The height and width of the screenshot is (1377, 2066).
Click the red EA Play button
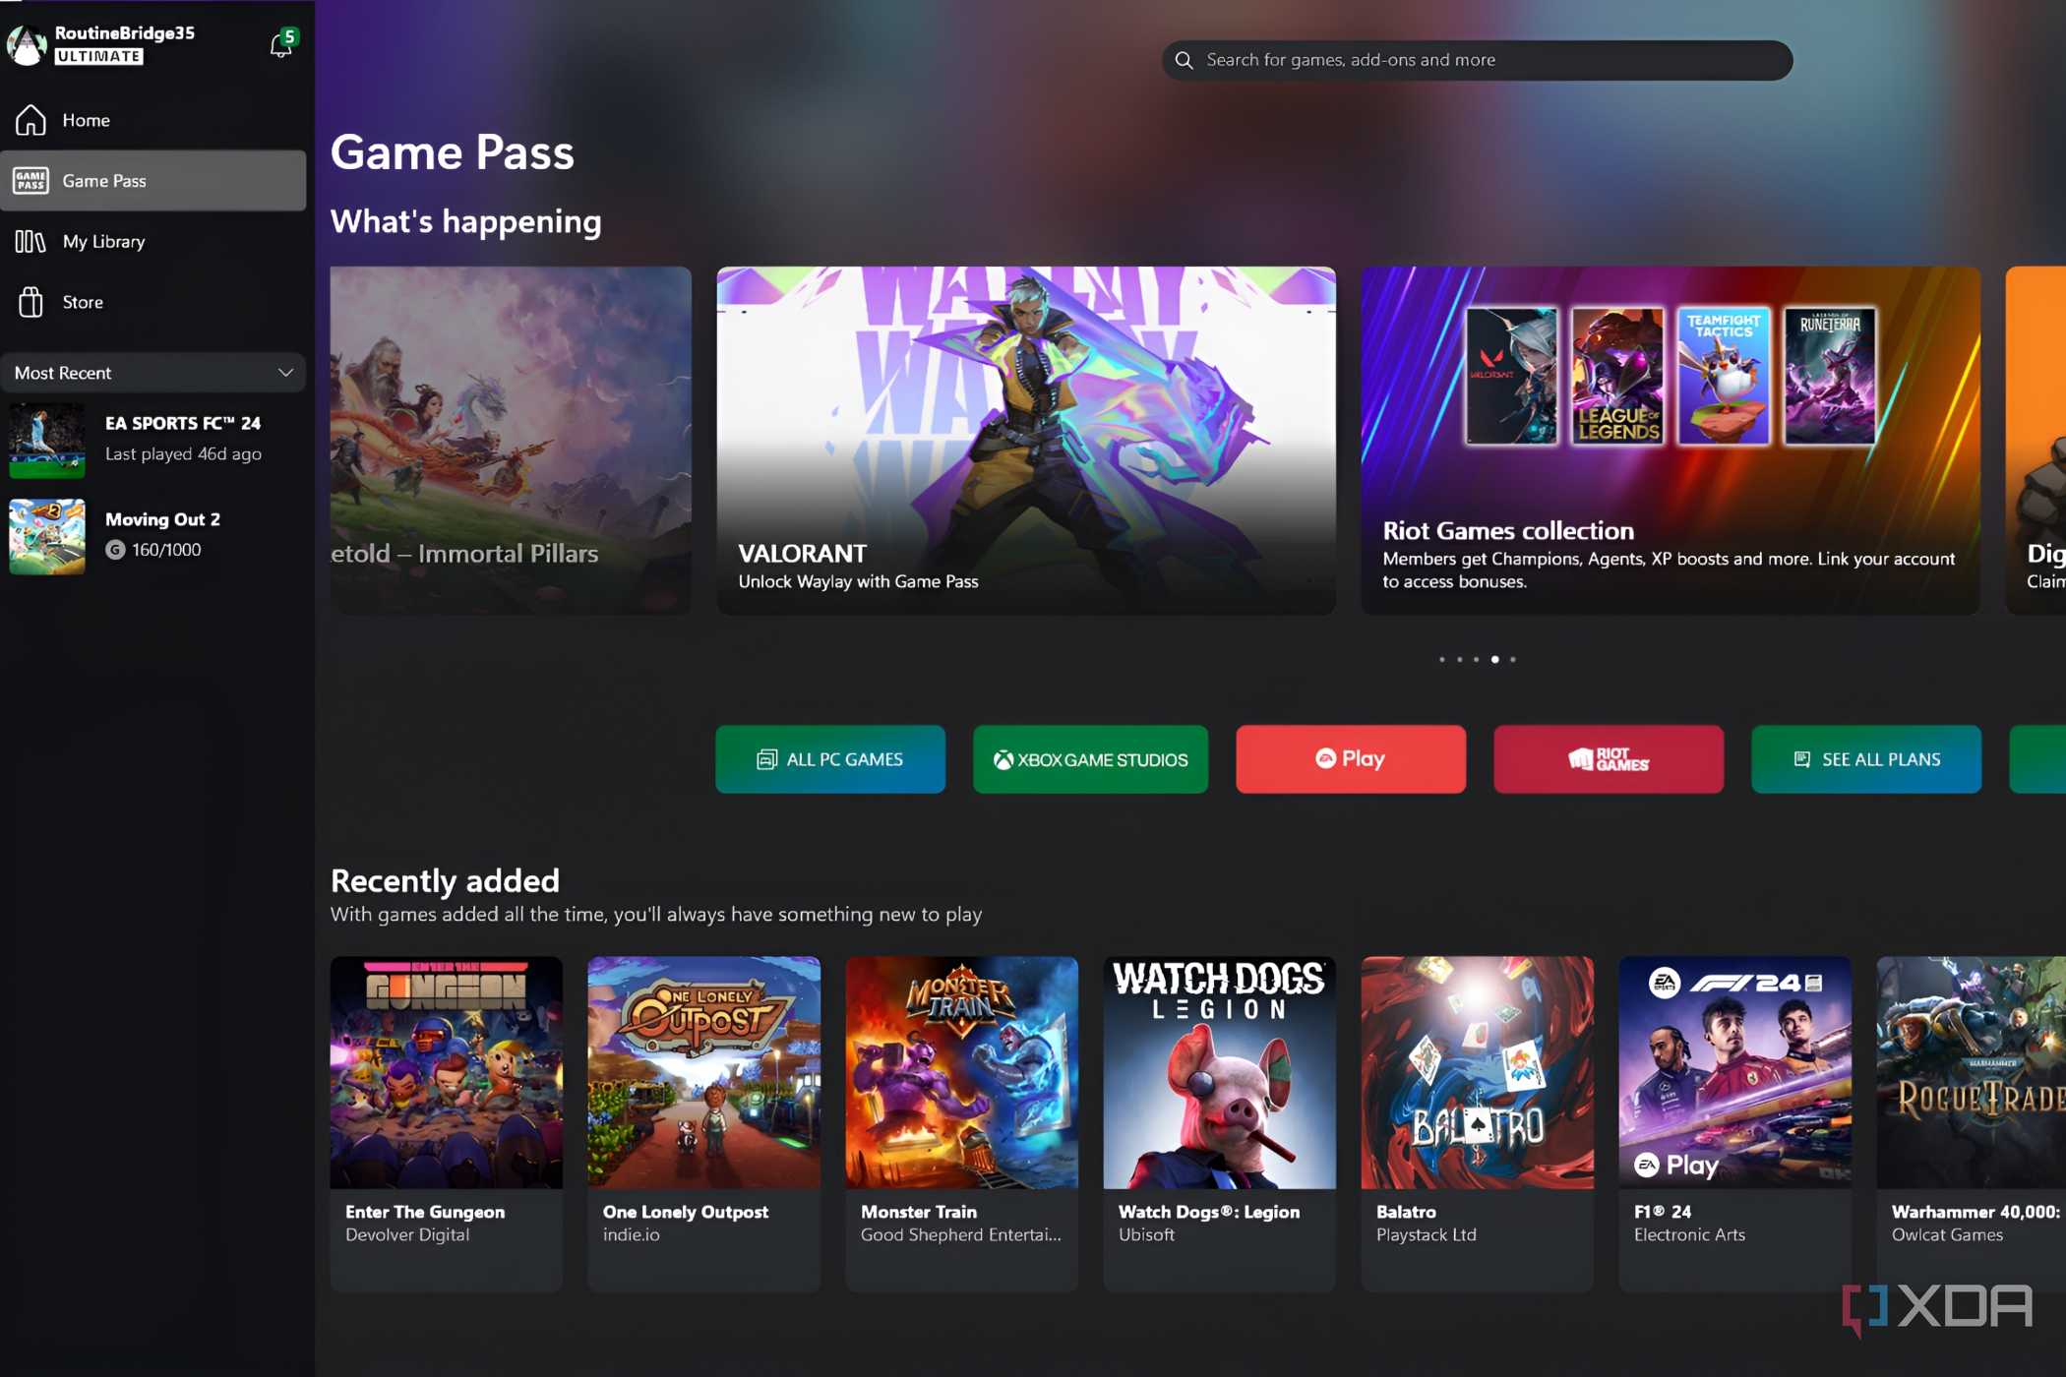point(1351,759)
